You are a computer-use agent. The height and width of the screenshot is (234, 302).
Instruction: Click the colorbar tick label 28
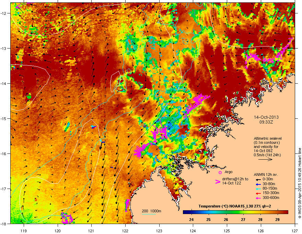(260, 220)
